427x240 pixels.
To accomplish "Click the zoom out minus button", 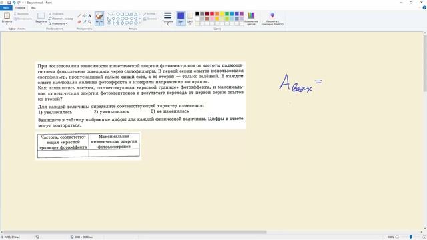I will 397,237.
